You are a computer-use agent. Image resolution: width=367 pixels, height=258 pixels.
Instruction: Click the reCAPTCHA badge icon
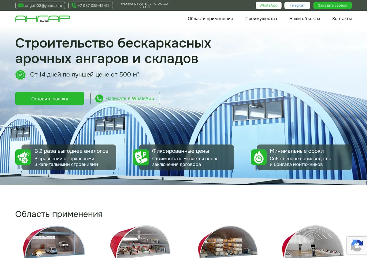pos(357,245)
